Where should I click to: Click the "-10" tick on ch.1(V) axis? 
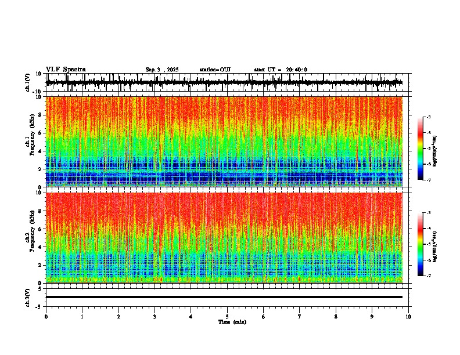pos(38,92)
